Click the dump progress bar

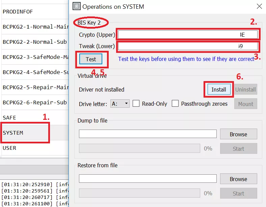(140, 148)
